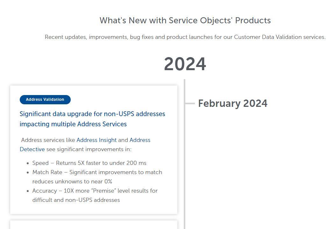The image size is (335, 229).
Task: Select the February 2024 timeline label
Action: (x=233, y=103)
